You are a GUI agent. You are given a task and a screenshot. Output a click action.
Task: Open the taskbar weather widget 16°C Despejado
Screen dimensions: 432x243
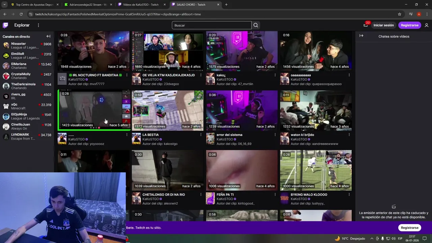click(x=350, y=239)
